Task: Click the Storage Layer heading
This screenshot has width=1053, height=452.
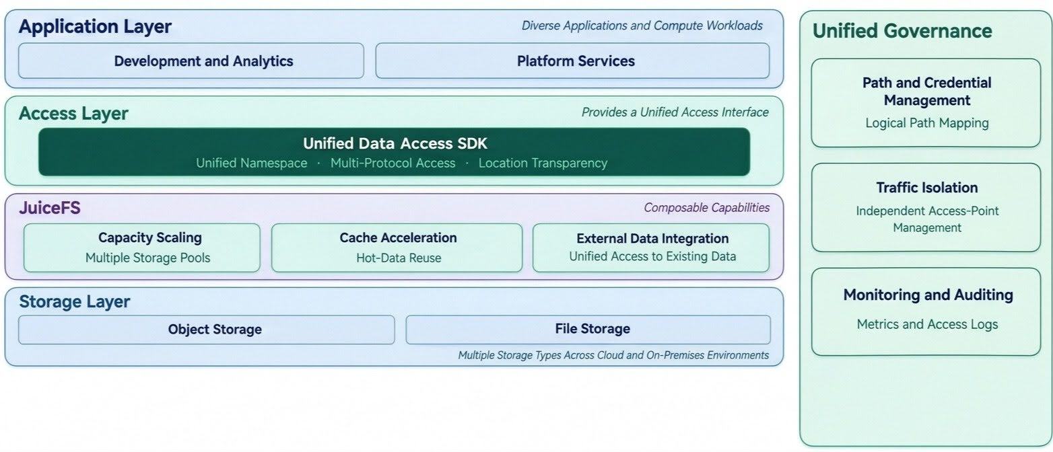Action: 74,301
